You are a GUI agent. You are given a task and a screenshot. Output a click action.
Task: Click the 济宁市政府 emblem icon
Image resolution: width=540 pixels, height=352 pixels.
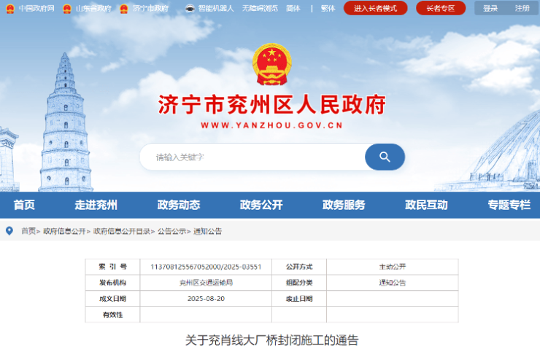124,9
